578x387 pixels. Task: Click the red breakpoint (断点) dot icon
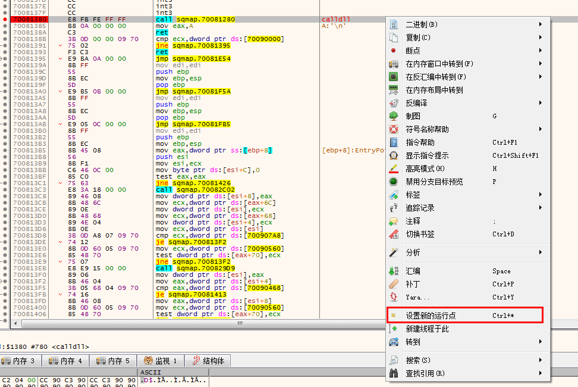(x=393, y=51)
